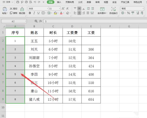Open Print Preview from quick access toolbar
Viewport: 147px width, 118px height.
point(31,2)
